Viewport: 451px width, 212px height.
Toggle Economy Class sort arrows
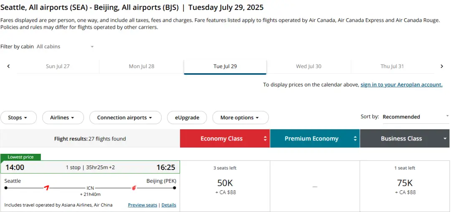265,139
